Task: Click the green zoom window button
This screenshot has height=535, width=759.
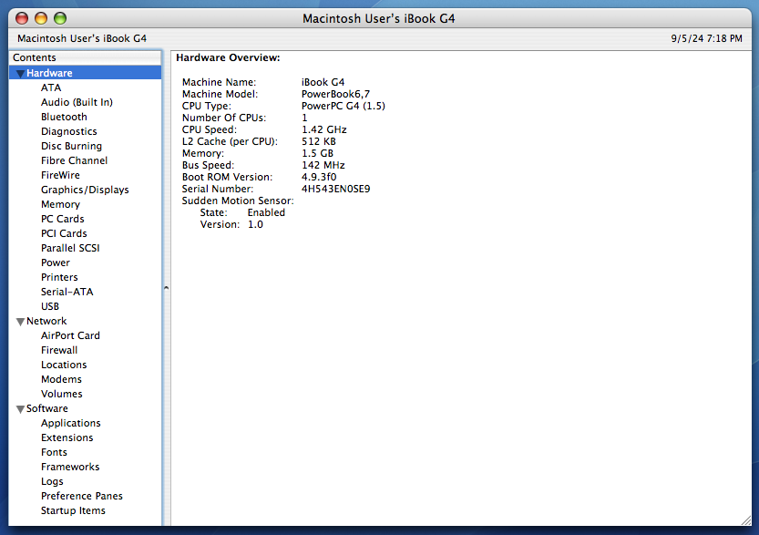Action: [x=59, y=18]
